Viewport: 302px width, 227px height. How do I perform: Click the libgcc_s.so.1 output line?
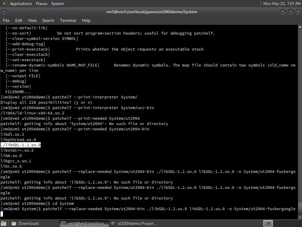(16, 161)
